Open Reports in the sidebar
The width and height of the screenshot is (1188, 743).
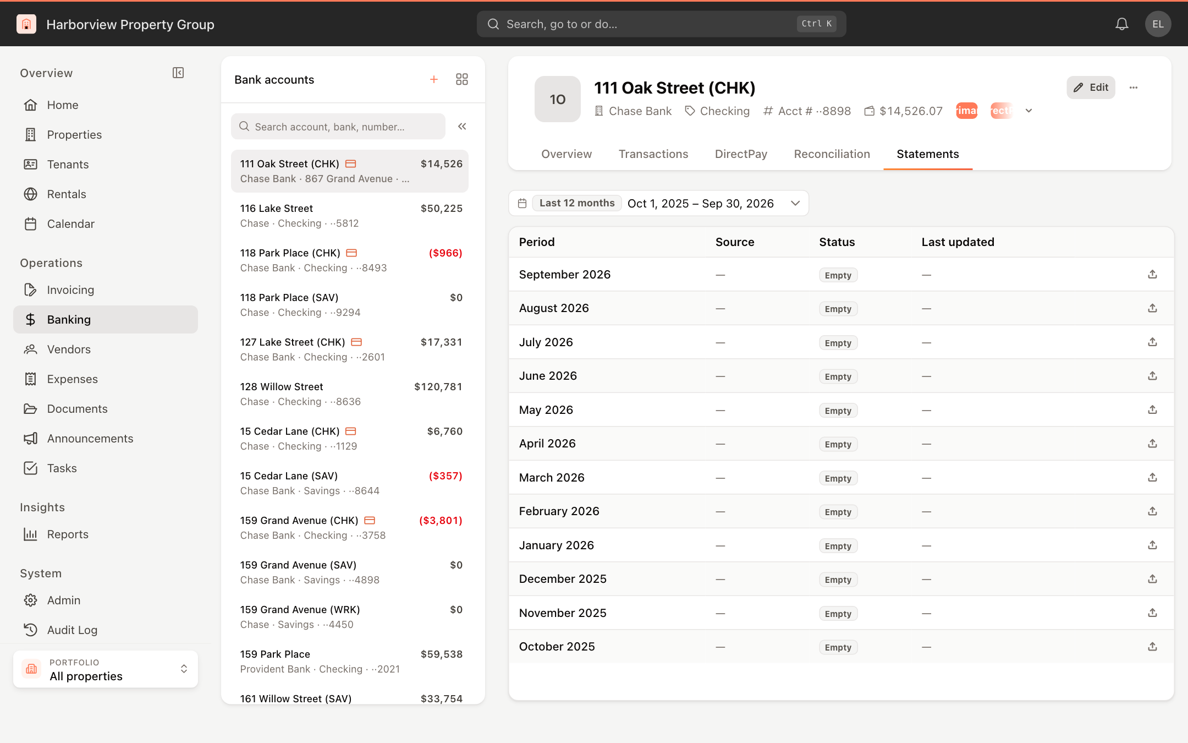click(x=106, y=534)
